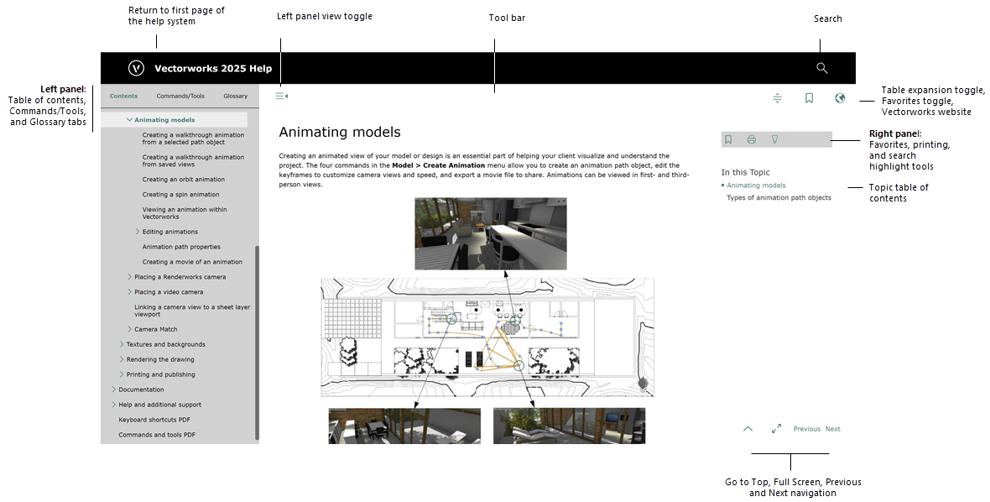Open Creating a movie of an animation
Image resolution: width=990 pixels, height=502 pixels.
coord(192,262)
